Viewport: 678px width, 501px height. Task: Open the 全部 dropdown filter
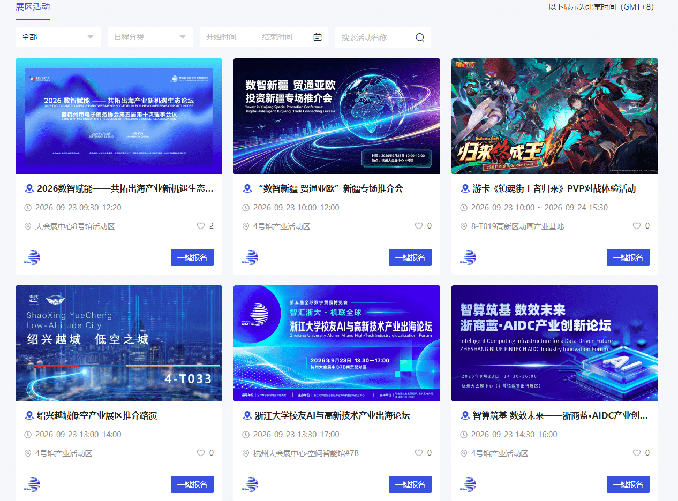pos(58,37)
